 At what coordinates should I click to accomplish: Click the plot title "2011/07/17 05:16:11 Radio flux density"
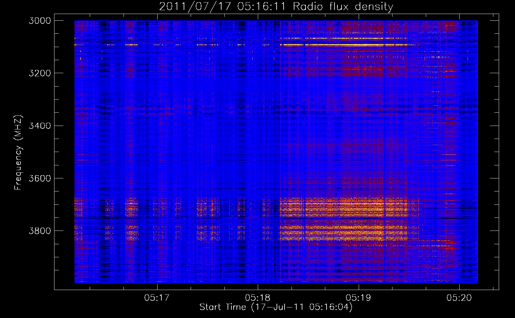click(x=276, y=6)
